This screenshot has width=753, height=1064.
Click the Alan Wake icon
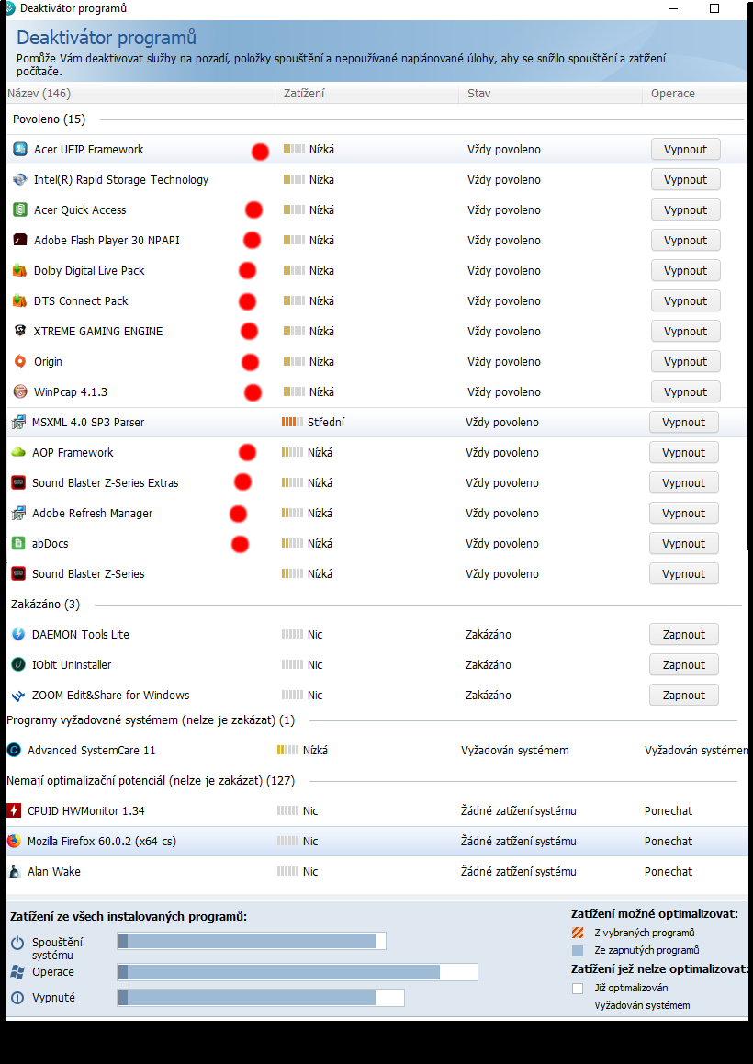14,871
